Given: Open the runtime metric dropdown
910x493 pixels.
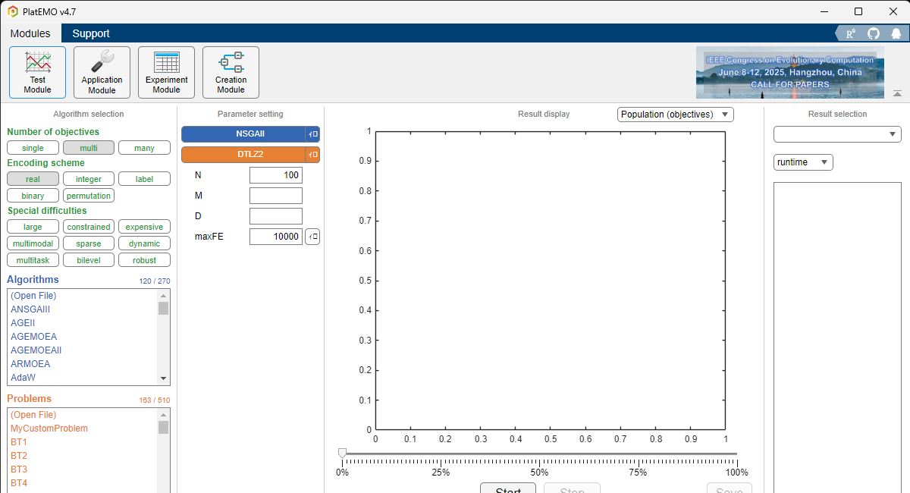Looking at the screenshot, I should (803, 162).
